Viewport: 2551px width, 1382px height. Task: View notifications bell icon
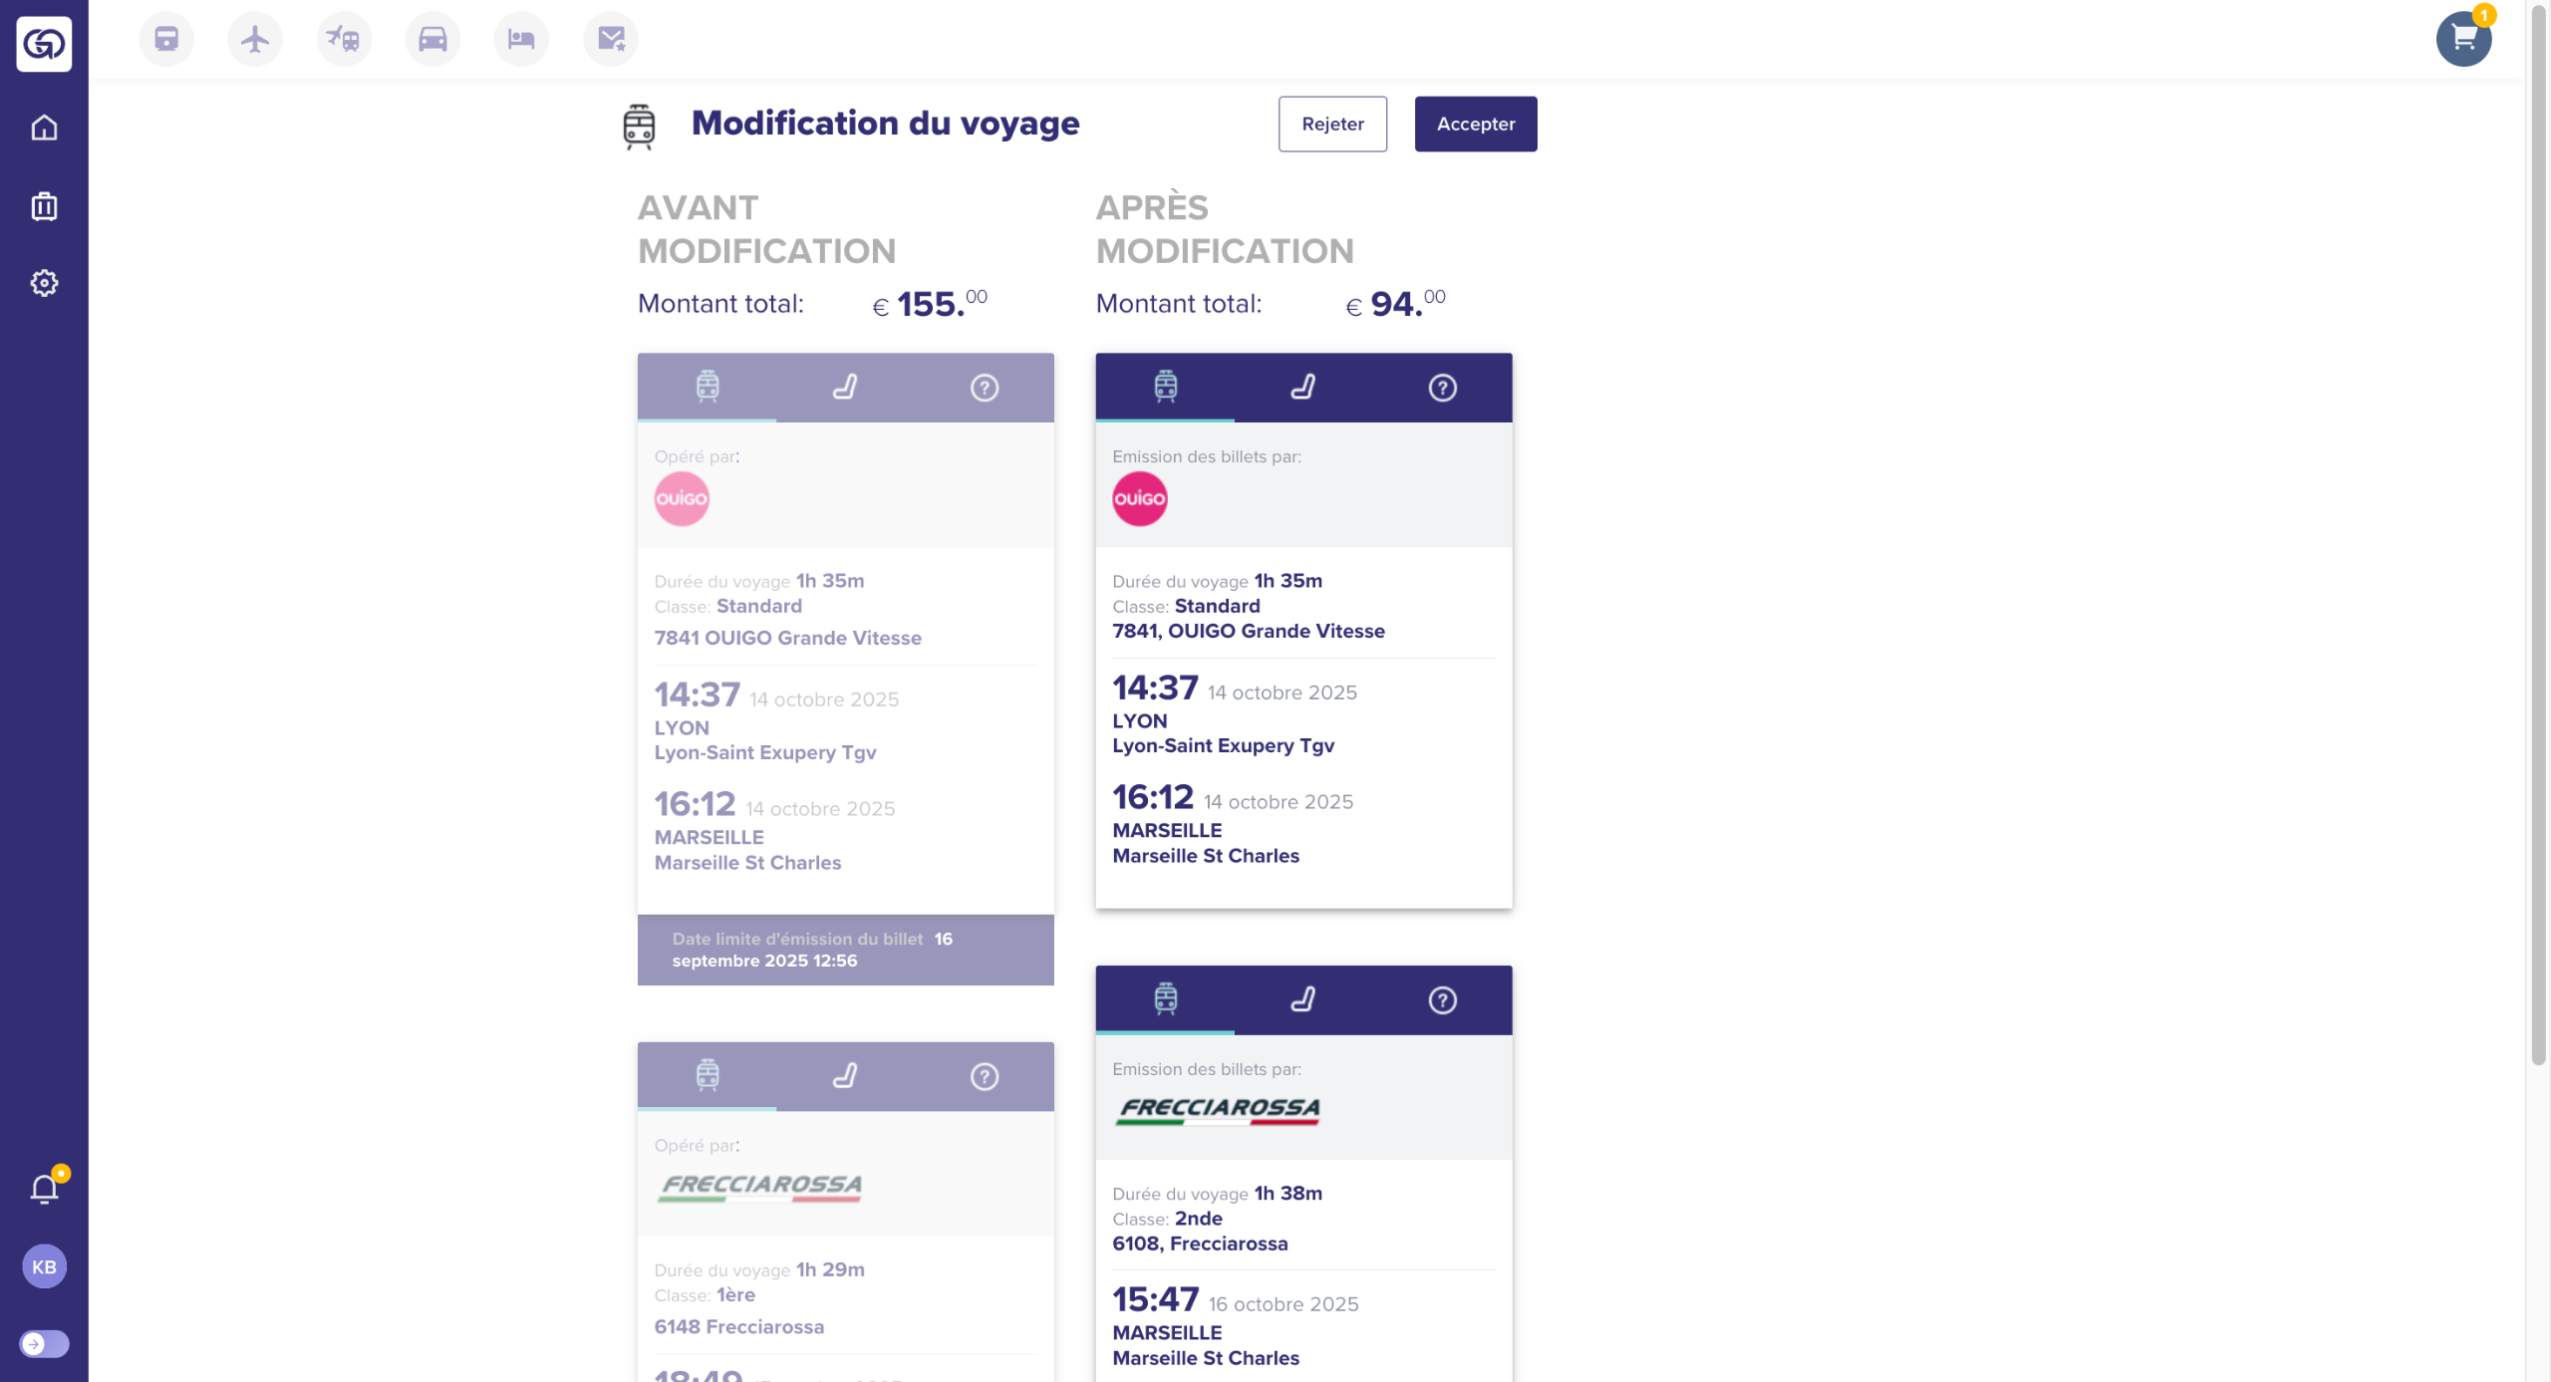pos(44,1189)
